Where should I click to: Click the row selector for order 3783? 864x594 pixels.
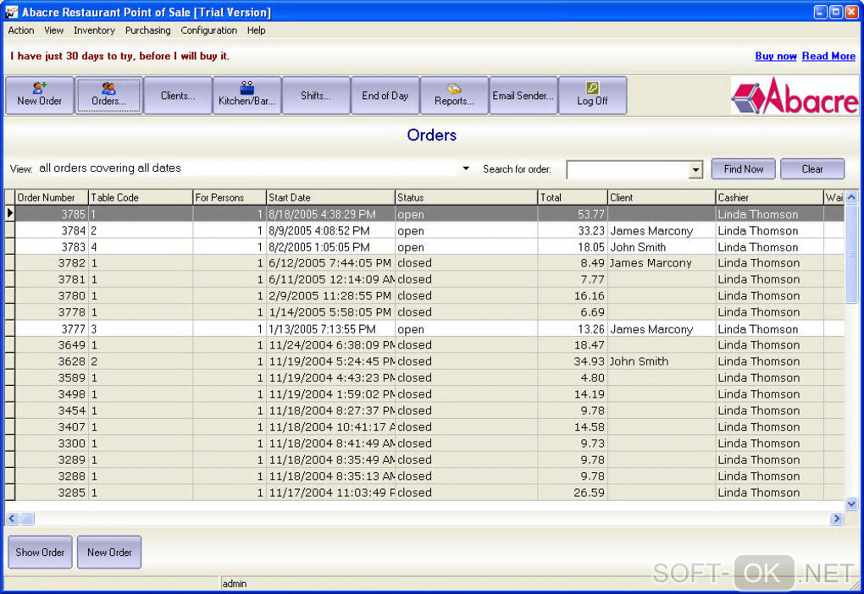[10, 247]
